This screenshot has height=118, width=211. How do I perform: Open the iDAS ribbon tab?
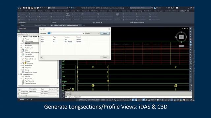182,11
